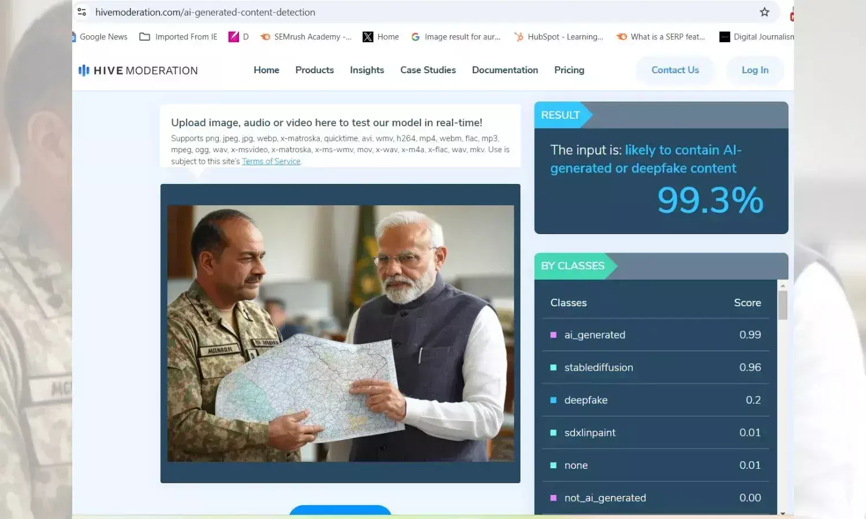Image resolution: width=866 pixels, height=519 pixels.
Task: Open the Products menu item
Action: pos(315,70)
